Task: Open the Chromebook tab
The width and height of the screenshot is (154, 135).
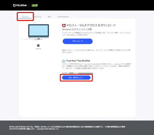Action: [x=63, y=17]
